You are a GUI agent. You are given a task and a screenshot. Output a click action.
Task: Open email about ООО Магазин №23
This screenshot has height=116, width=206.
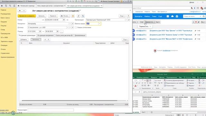point(171,39)
